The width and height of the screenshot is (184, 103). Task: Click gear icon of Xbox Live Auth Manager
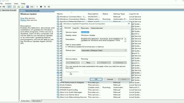(58, 92)
